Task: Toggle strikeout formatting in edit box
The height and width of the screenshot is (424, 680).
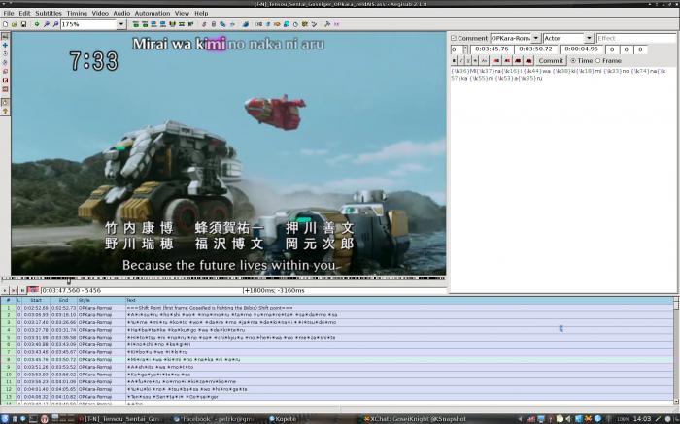Action: tap(475, 60)
